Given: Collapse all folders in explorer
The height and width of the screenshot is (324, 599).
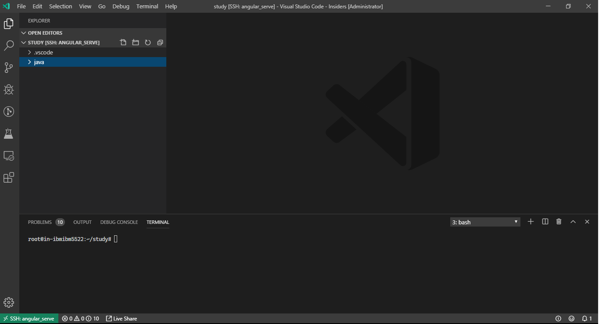Looking at the screenshot, I should (160, 43).
